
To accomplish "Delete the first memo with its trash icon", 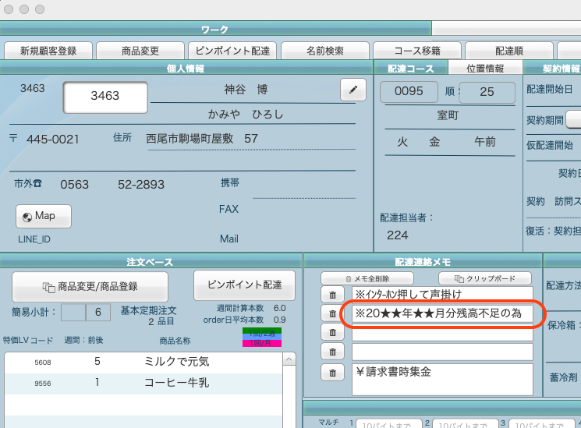I will click(332, 295).
